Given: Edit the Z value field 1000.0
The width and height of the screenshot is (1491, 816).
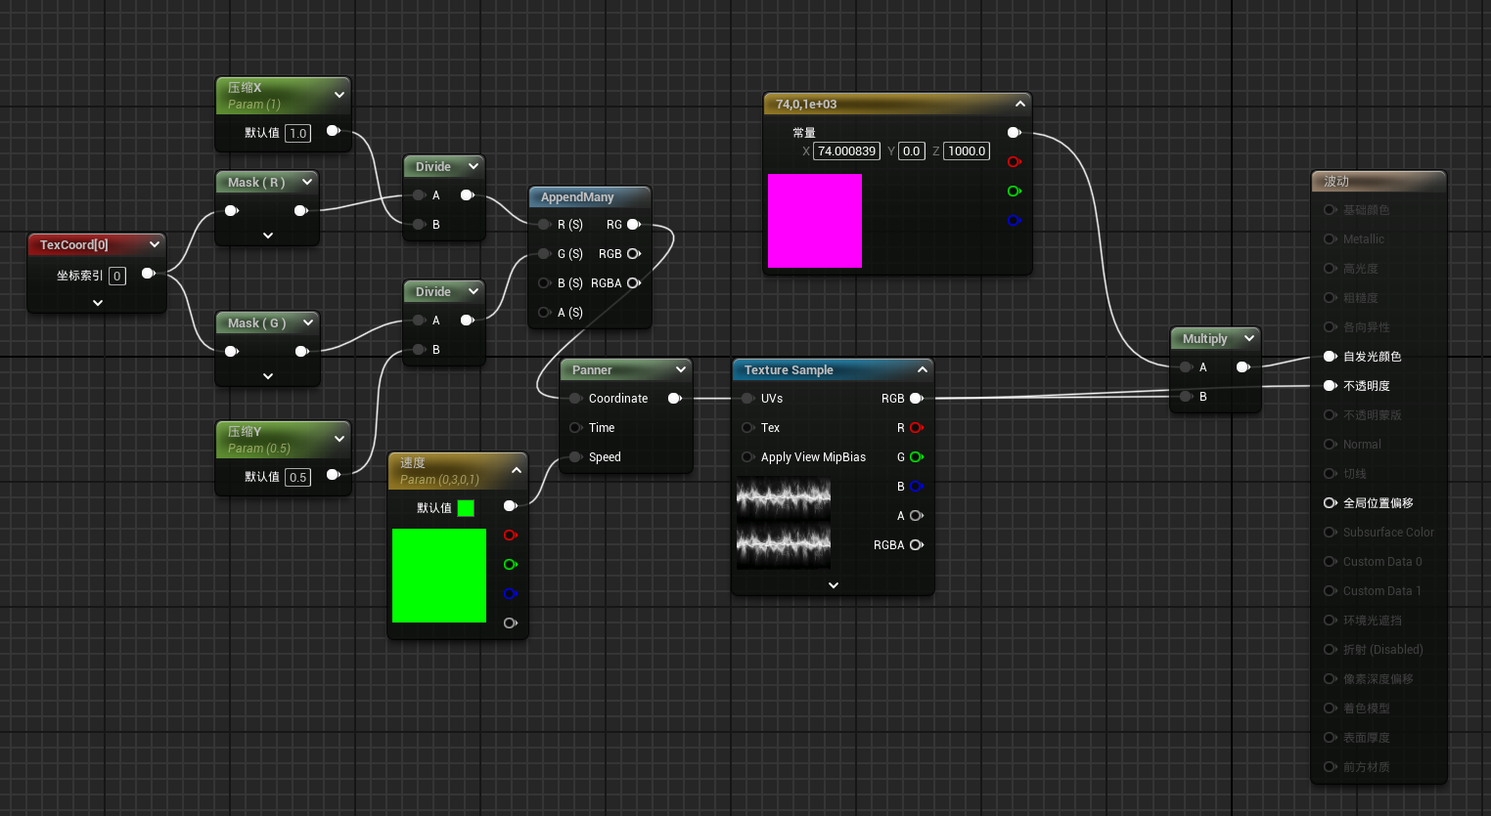Looking at the screenshot, I should [x=967, y=151].
